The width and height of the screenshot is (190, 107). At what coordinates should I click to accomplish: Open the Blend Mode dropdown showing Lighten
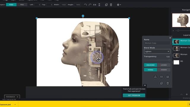pos(157,51)
